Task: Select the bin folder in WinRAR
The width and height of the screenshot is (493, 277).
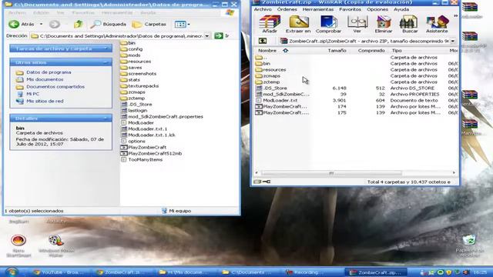Action: (263, 63)
